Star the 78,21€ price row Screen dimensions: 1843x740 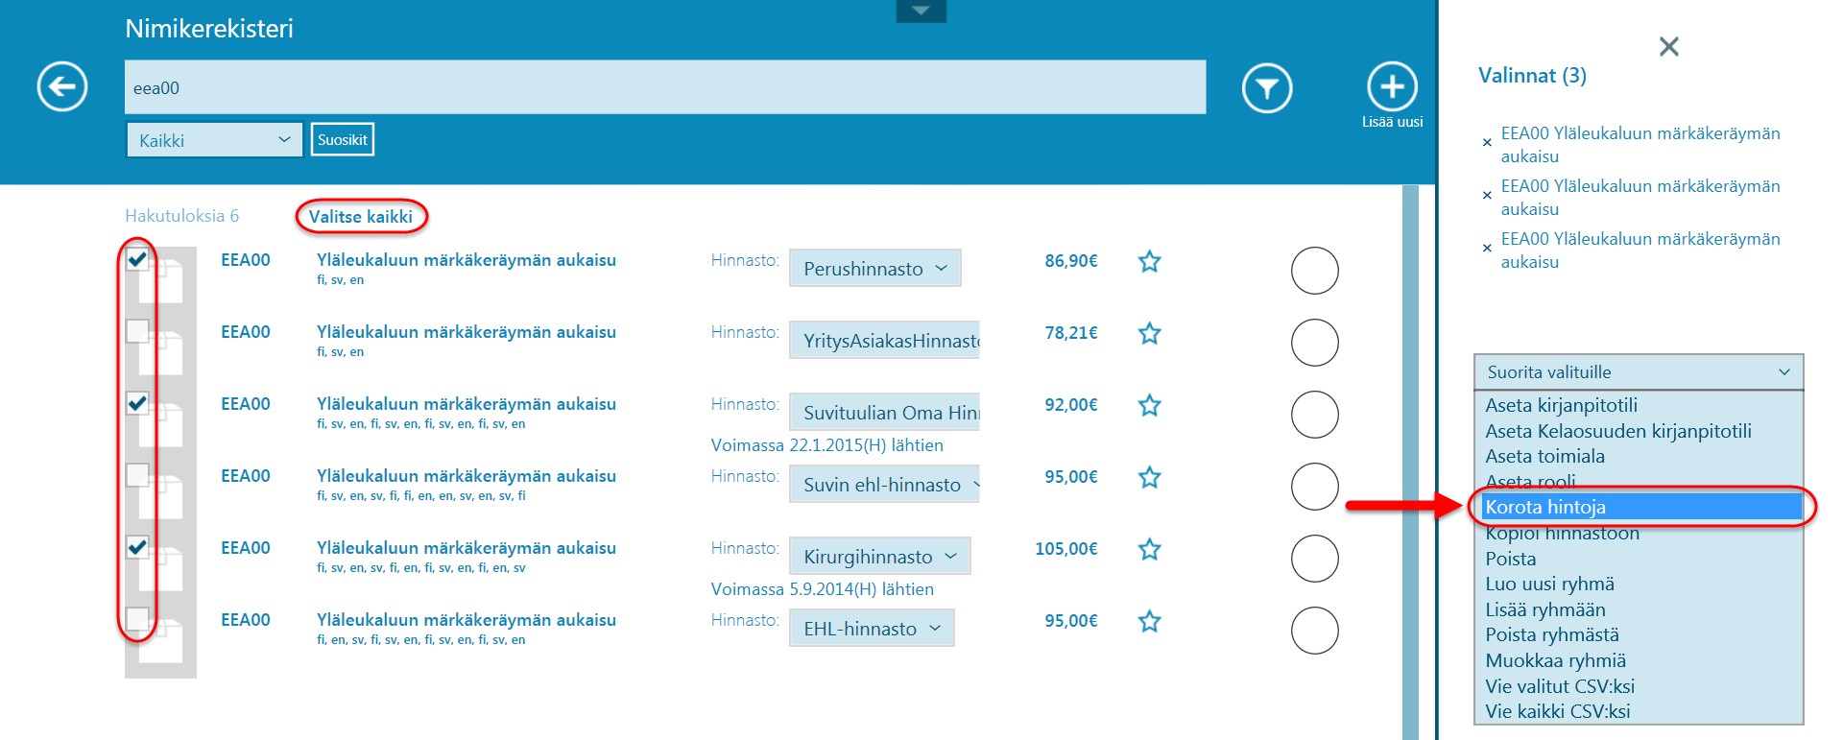tap(1149, 333)
